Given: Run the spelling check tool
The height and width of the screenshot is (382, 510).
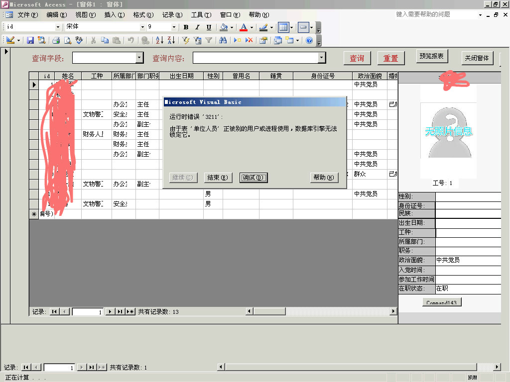Looking at the screenshot, I should click(79, 40).
